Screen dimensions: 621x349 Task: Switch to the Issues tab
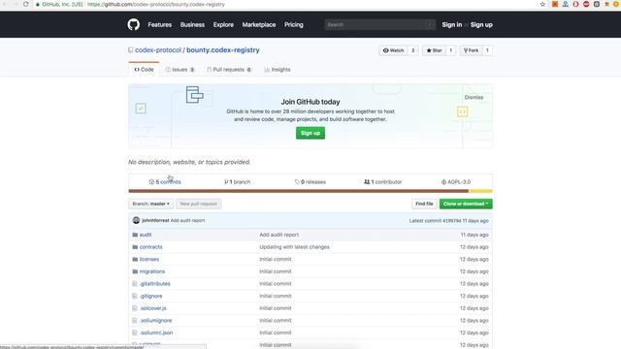180,70
